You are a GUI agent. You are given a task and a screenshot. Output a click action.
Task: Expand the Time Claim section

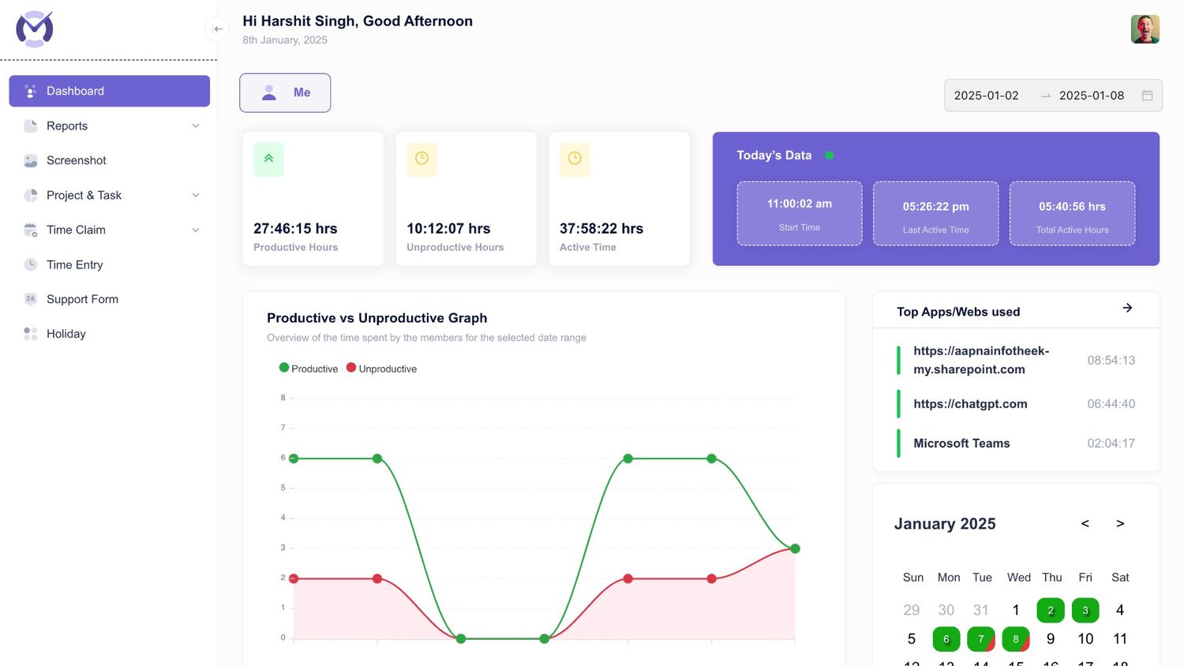point(195,230)
